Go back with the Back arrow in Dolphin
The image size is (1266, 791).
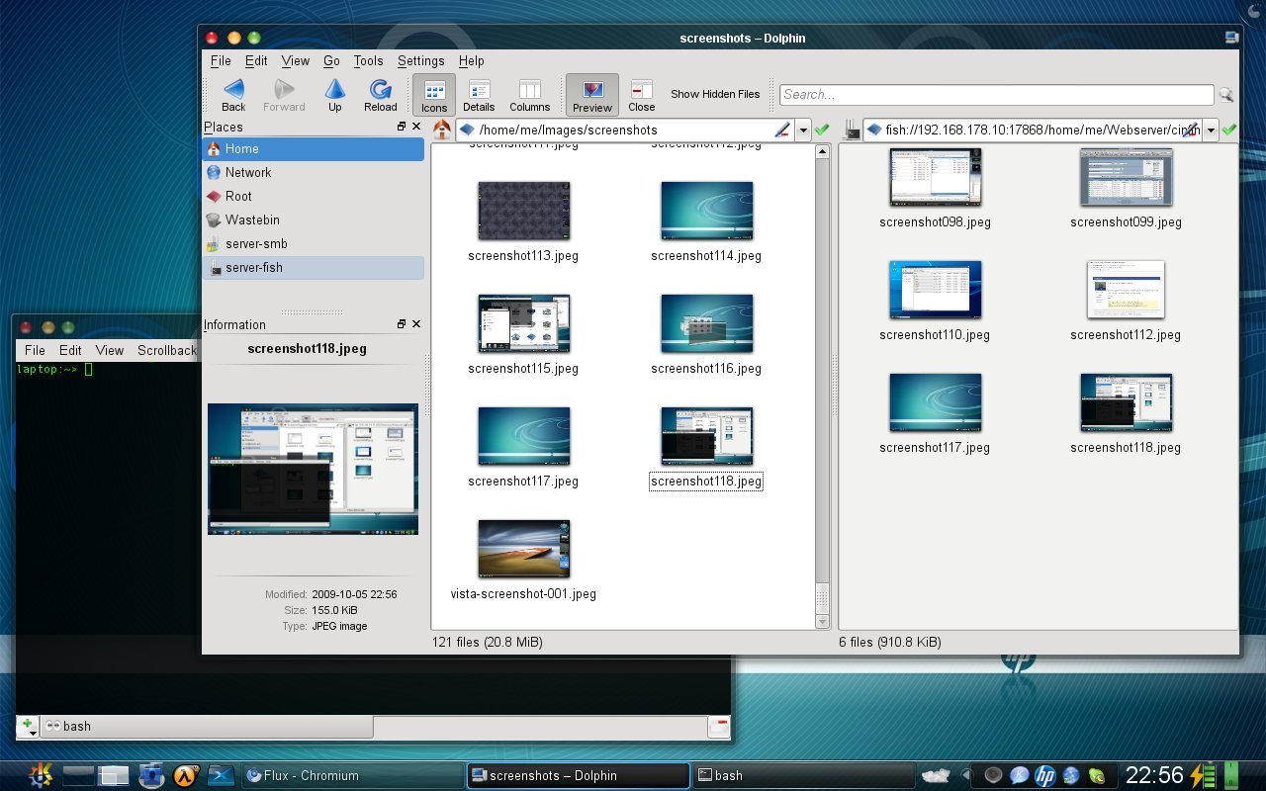tap(233, 95)
